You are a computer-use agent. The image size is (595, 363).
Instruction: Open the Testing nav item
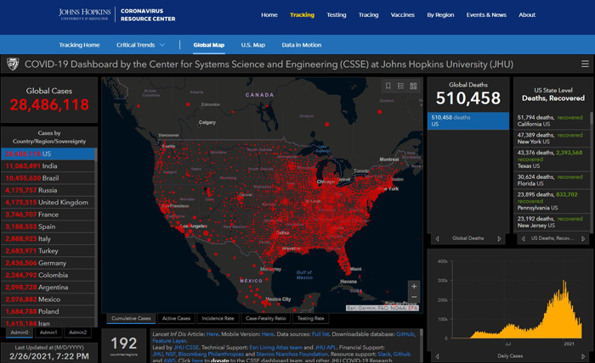337,14
